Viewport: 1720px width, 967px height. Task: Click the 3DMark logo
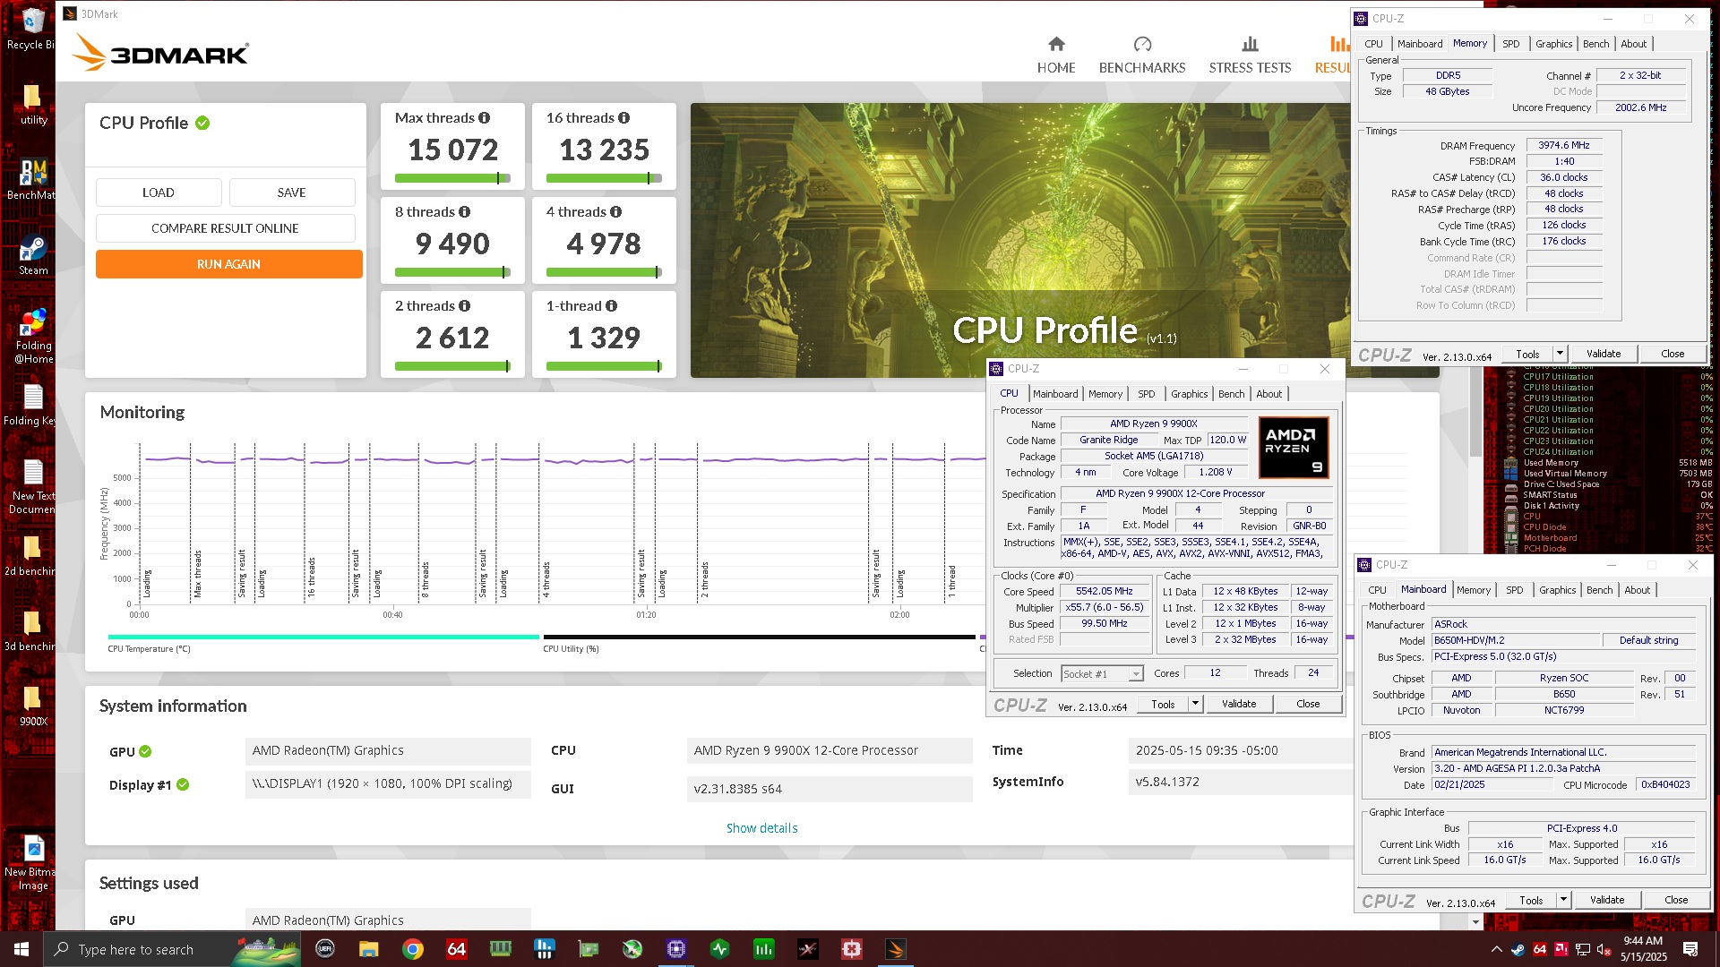point(160,54)
